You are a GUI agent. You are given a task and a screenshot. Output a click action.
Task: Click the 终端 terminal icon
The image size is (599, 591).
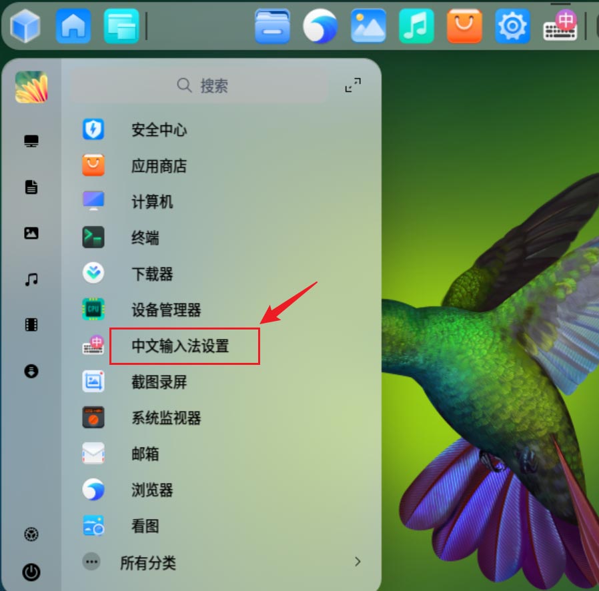pyautogui.click(x=93, y=237)
